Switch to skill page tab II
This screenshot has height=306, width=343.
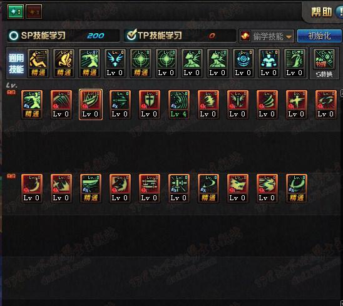(x=34, y=12)
